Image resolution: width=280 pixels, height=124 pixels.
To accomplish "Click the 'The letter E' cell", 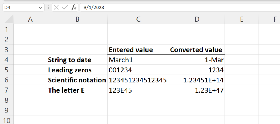I will [x=77, y=90].
